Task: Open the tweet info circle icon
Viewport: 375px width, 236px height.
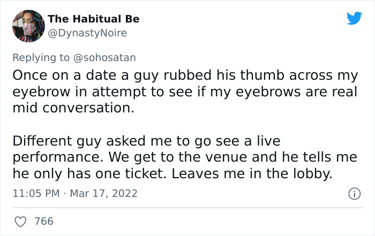Action: click(x=354, y=193)
